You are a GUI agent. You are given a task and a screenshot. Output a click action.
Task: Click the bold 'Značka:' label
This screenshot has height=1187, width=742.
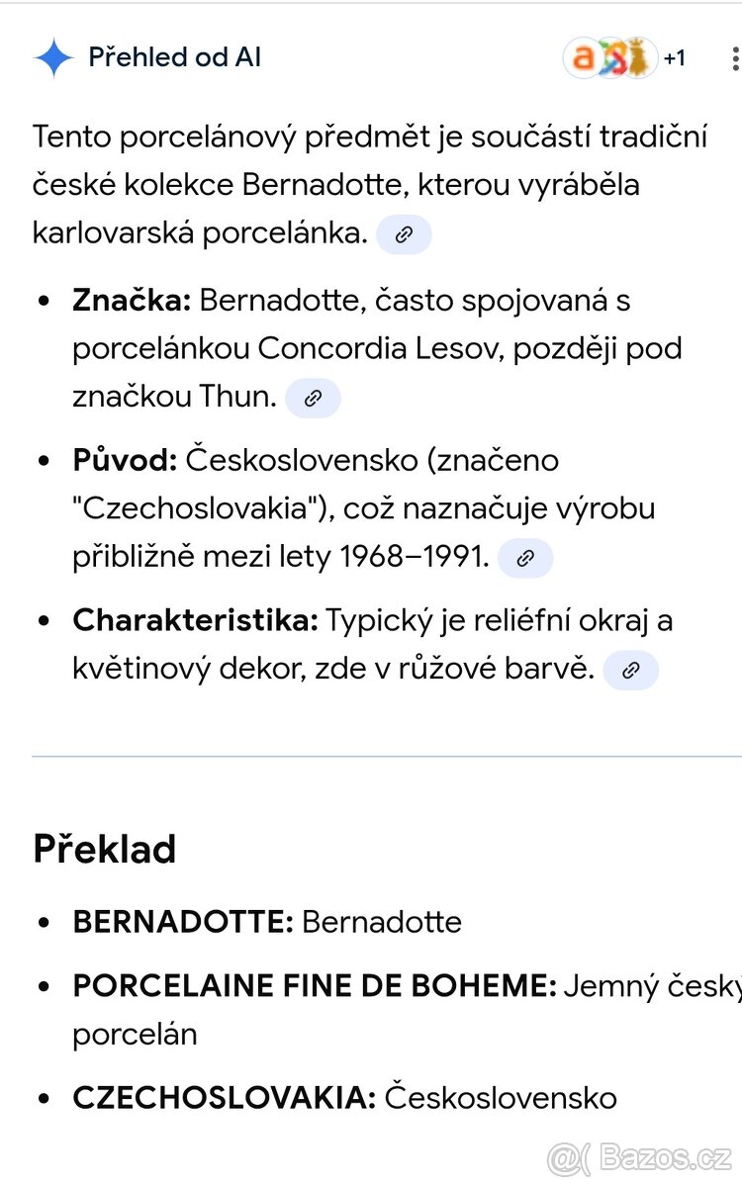point(132,300)
